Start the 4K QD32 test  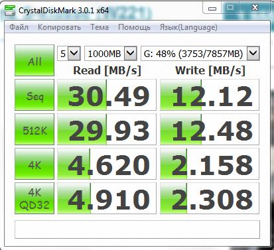tap(34, 198)
